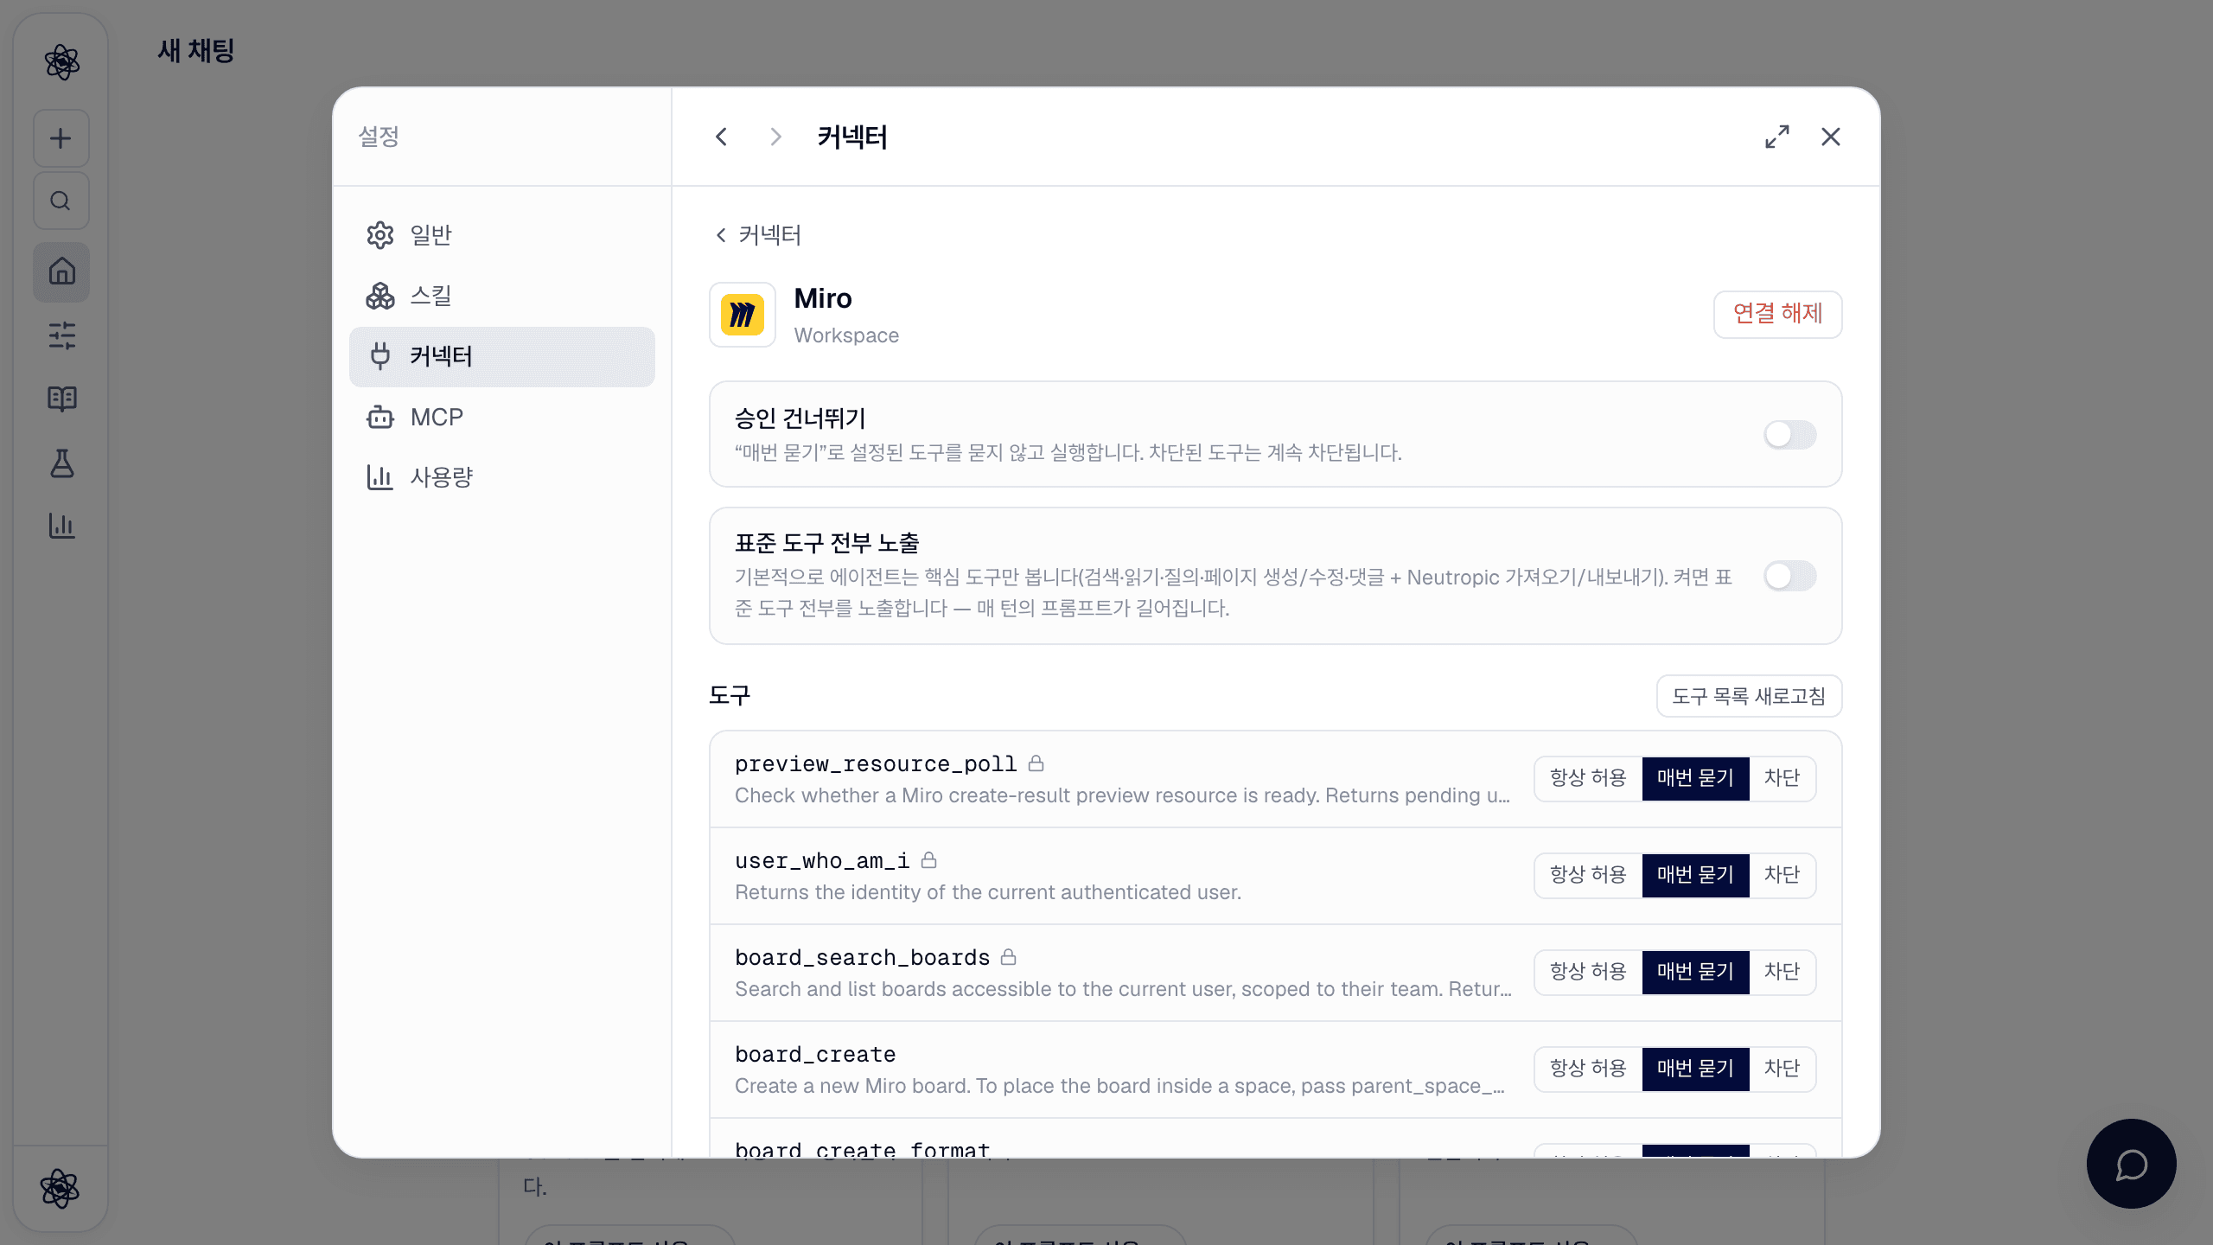Expand the settings dialog to full screen

(x=1777, y=137)
